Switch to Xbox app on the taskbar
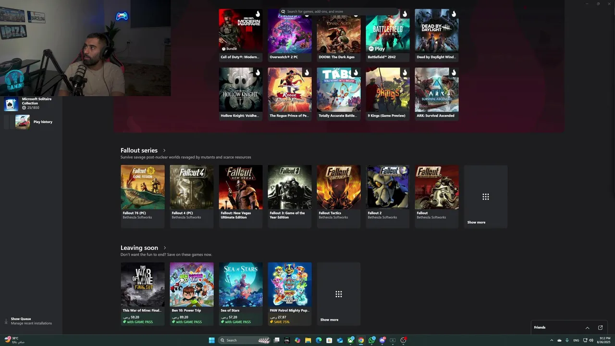The image size is (615, 346). tap(350, 340)
